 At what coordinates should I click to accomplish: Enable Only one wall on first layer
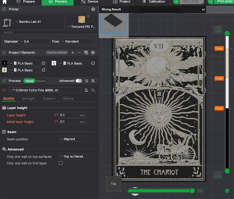pos(61,163)
